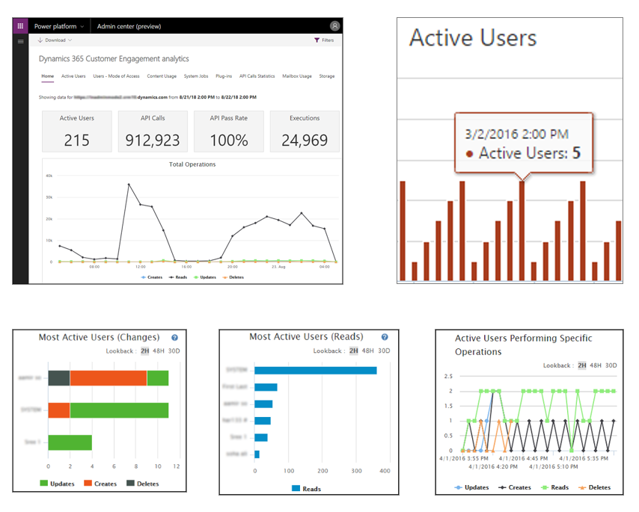Viewport: 639px width, 512px height.
Task: Expand the Download dropdown chevron
Action: pyautogui.click(x=70, y=40)
